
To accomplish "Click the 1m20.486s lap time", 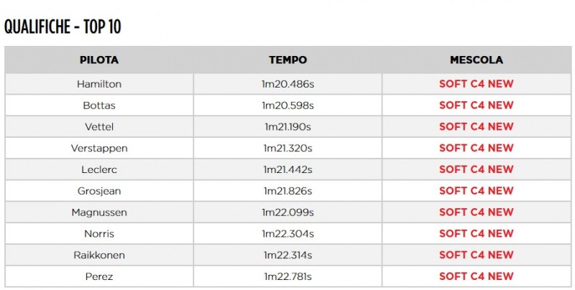I will tap(287, 84).
